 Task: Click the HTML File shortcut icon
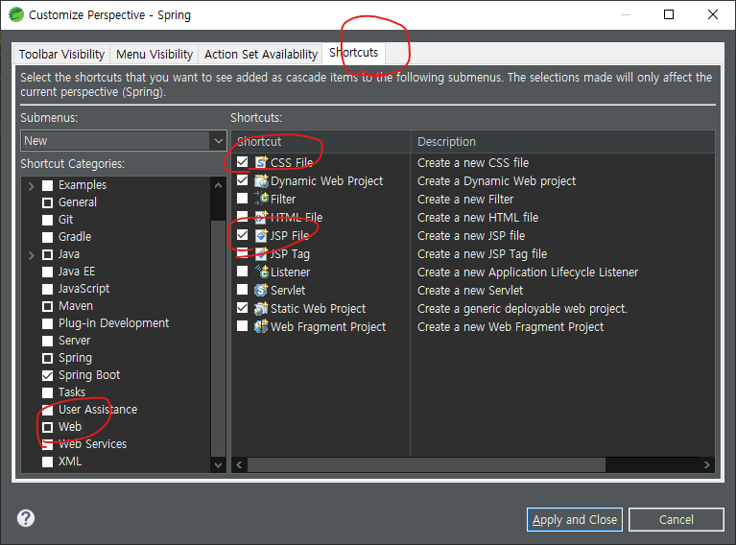261,218
